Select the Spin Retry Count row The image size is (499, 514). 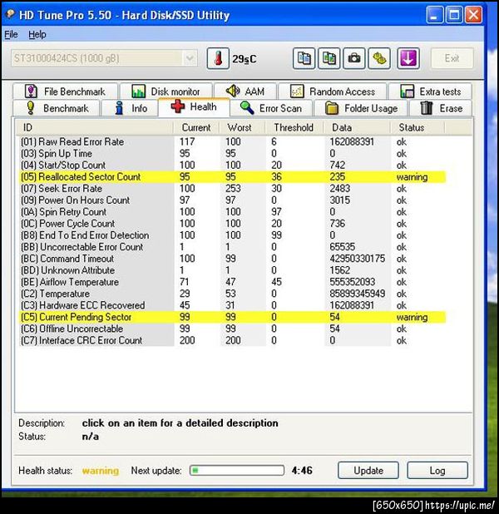pos(232,212)
